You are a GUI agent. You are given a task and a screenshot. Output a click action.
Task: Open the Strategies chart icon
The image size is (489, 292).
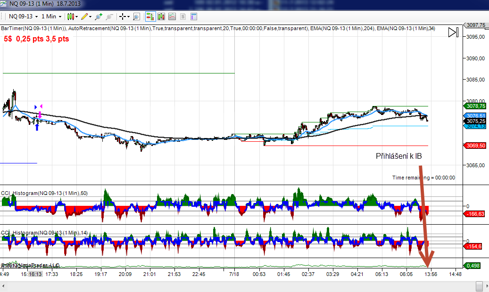172,16
